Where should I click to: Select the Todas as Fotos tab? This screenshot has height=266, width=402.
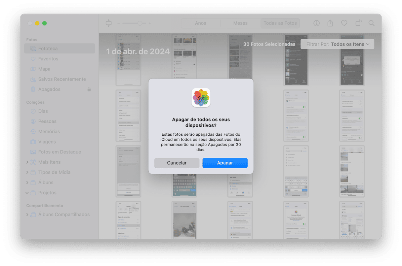click(x=280, y=23)
